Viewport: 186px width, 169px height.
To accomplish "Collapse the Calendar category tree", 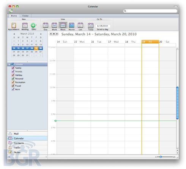I will pos(9,64).
